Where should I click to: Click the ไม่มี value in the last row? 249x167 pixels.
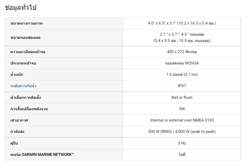coord(182,155)
